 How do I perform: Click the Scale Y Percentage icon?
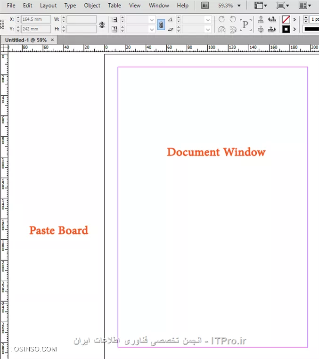tap(114, 29)
